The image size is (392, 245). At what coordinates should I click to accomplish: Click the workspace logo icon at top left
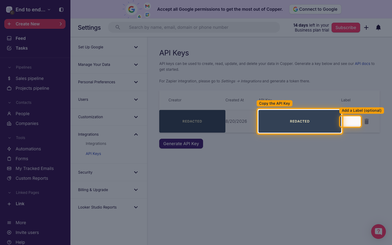click(9, 9)
